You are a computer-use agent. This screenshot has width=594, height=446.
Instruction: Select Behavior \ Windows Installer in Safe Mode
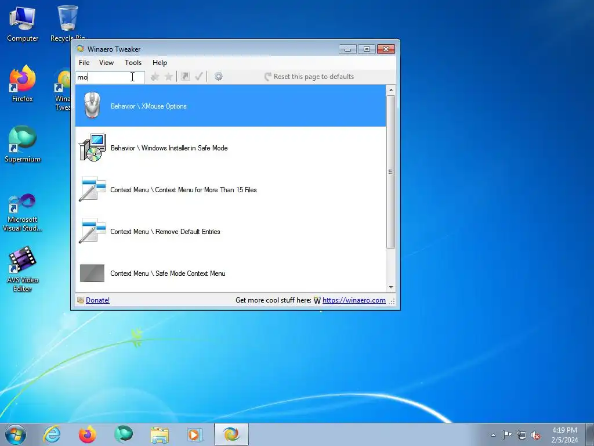pyautogui.click(x=230, y=148)
